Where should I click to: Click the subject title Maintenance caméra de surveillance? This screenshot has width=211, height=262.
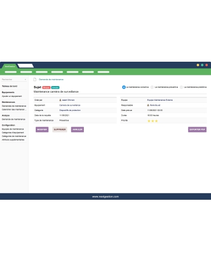(56, 91)
